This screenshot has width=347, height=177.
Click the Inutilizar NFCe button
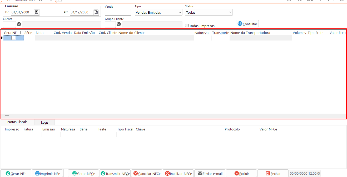pos(178,174)
